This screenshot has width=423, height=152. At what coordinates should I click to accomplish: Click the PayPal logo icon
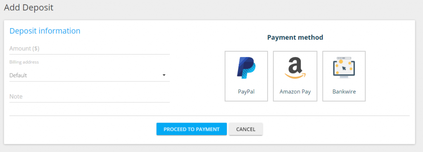[x=246, y=68]
